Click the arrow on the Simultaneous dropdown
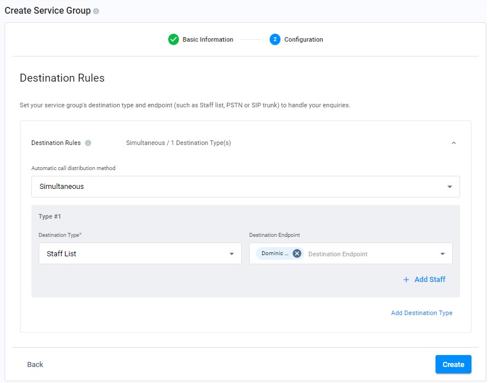488x383 pixels. (449, 187)
